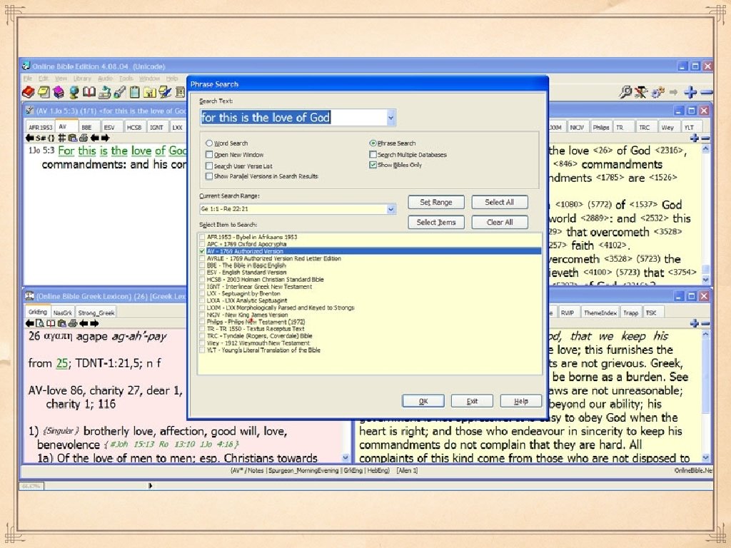The height and width of the screenshot is (548, 731).
Task: Click the Lexicon pane scroll down arrow
Action: click(346, 458)
